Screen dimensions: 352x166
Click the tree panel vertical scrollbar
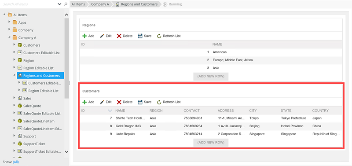(x=66, y=59)
